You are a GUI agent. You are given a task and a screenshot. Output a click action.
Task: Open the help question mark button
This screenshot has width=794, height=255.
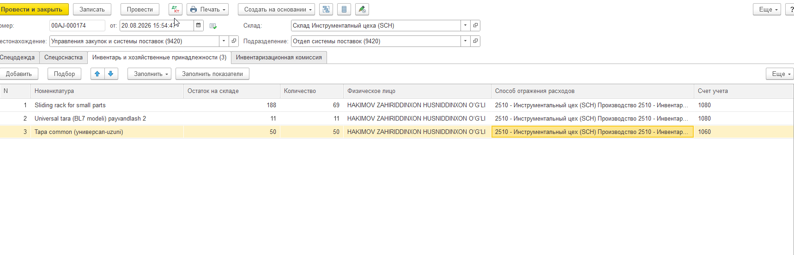click(790, 9)
